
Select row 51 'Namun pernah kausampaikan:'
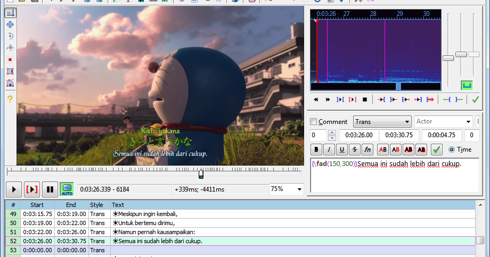point(240,232)
